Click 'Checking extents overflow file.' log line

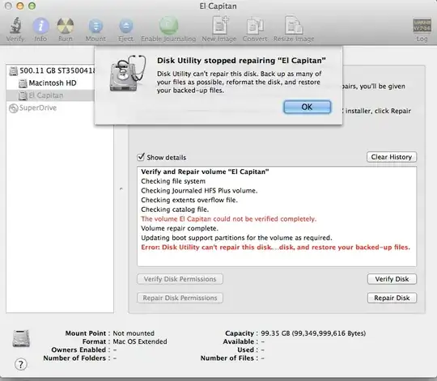189,200
